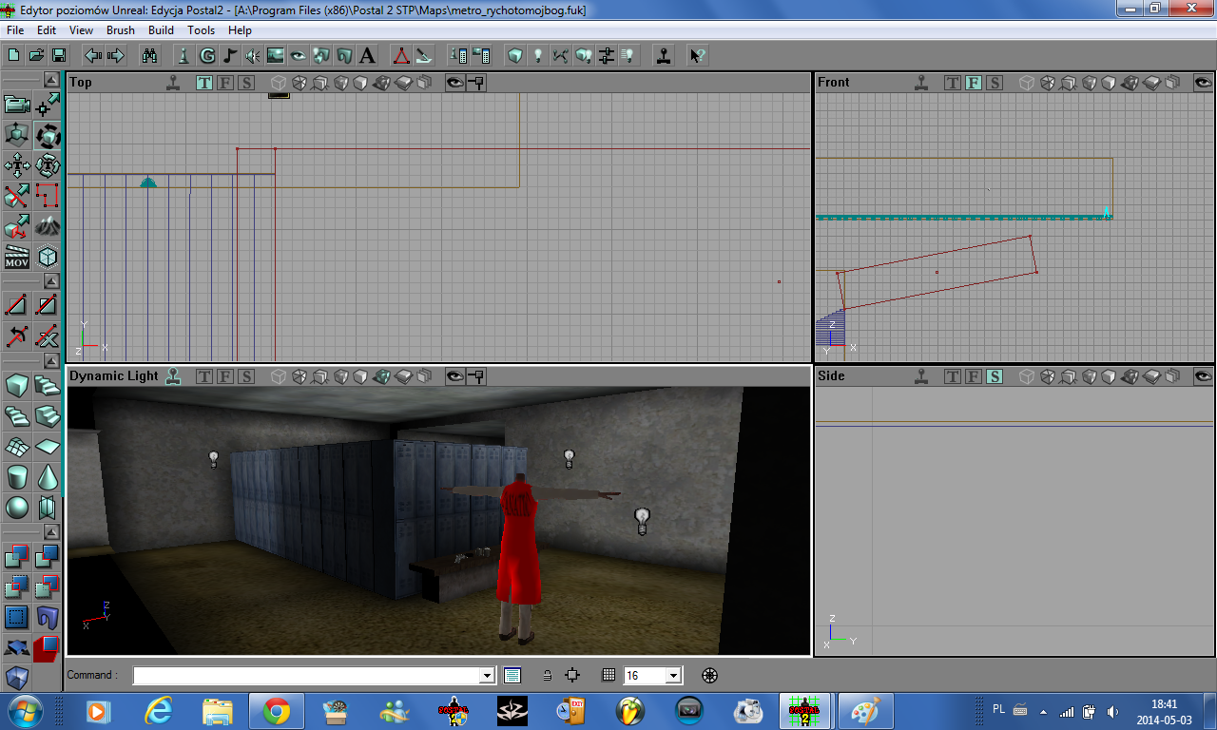Build a Cone brush from toolbox
This screenshot has width=1217, height=730.
(x=48, y=477)
